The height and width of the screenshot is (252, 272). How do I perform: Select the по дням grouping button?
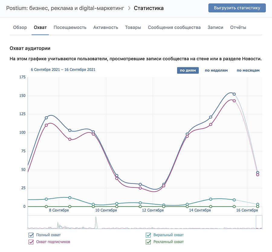click(x=188, y=70)
